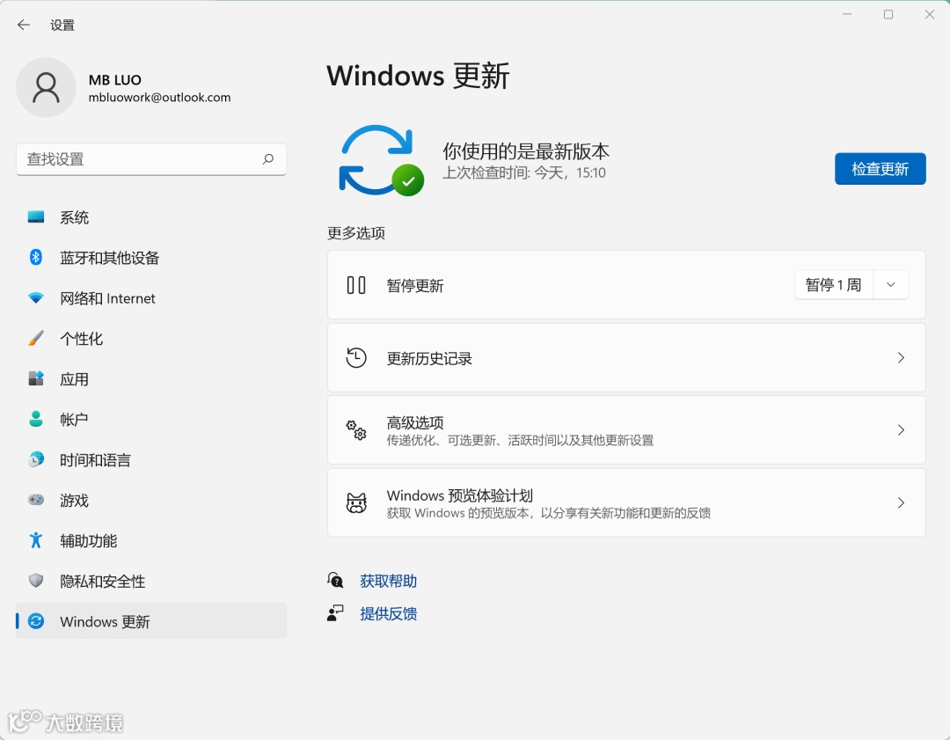Open the 提供反馈 link
This screenshot has width=950, height=740.
click(x=389, y=613)
